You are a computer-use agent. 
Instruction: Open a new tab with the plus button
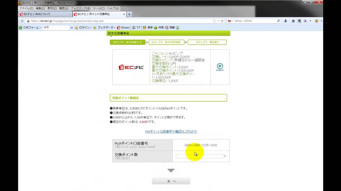(129, 14)
